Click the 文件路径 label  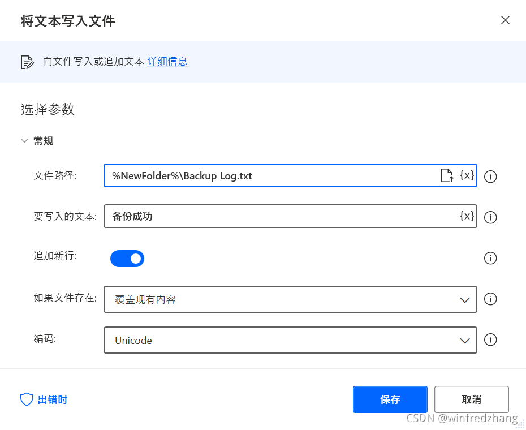(55, 175)
